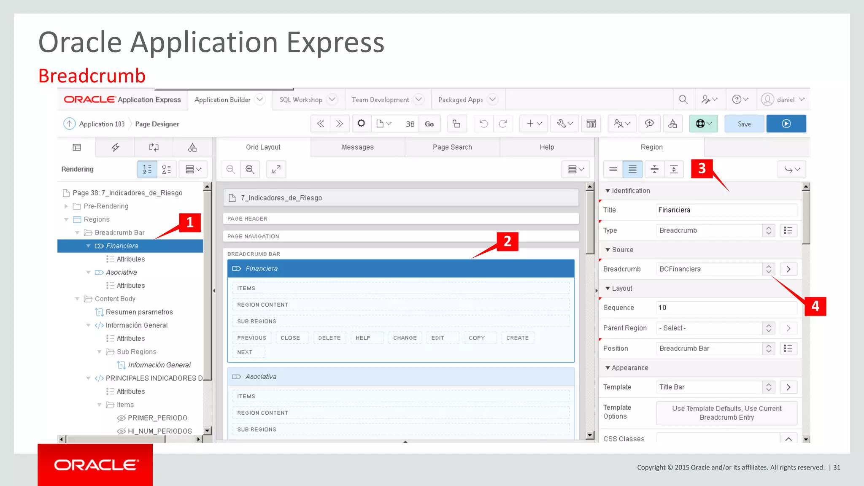Screen dimensions: 864x486
Task: Click the zoom in magnifier in grid layout
Action: coord(250,169)
